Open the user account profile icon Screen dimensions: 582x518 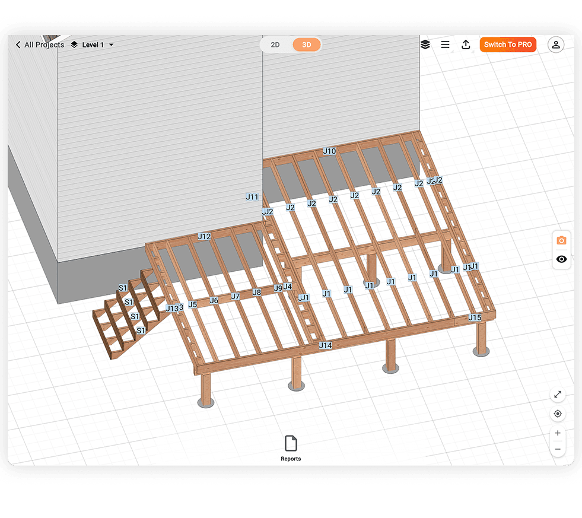point(555,45)
